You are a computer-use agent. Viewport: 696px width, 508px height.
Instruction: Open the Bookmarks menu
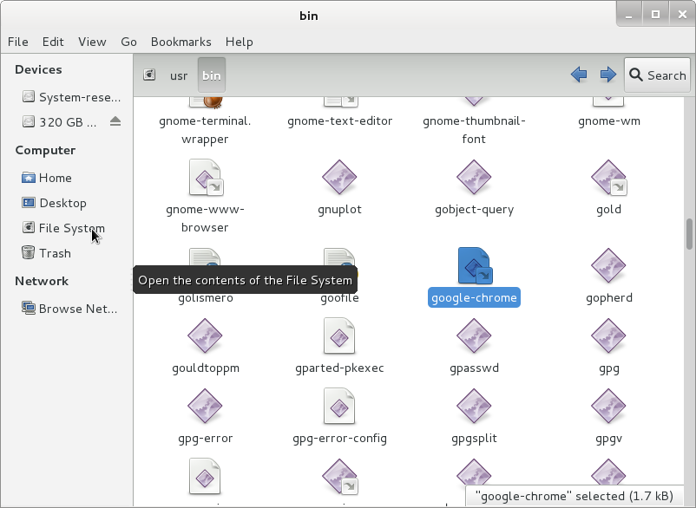181,42
